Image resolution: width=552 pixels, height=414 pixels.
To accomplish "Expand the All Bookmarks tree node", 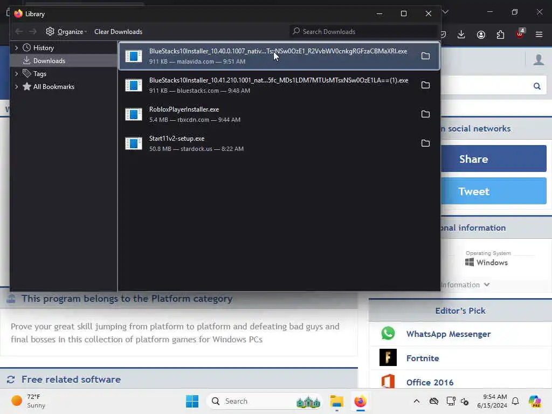I will coord(16,87).
